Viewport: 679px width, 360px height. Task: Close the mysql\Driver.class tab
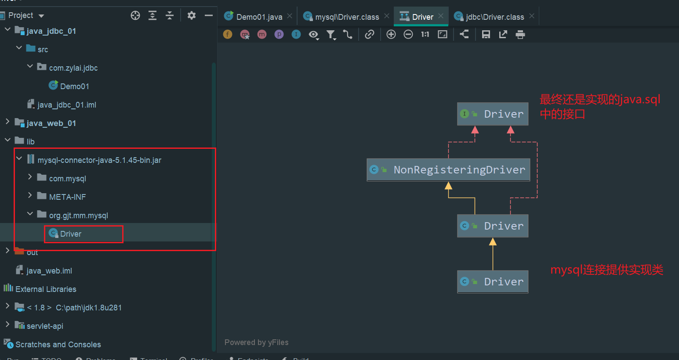point(387,16)
